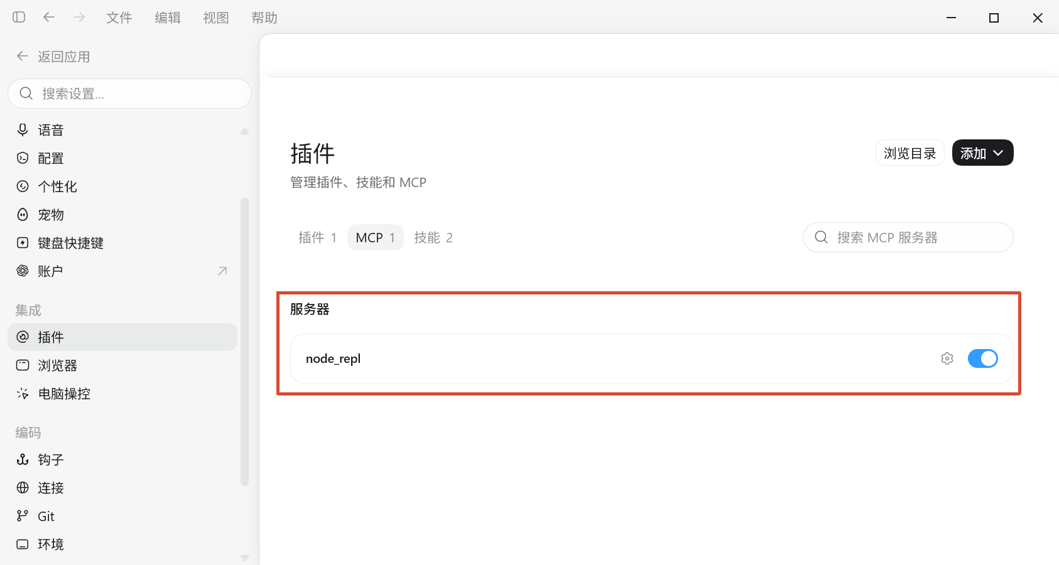Screen dimensions: 1059x565
Task: Click the 环境 icon
Action: pos(23,544)
